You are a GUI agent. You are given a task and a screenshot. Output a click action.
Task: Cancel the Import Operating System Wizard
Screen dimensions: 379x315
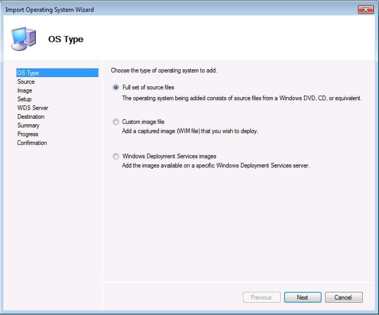tap(344, 297)
